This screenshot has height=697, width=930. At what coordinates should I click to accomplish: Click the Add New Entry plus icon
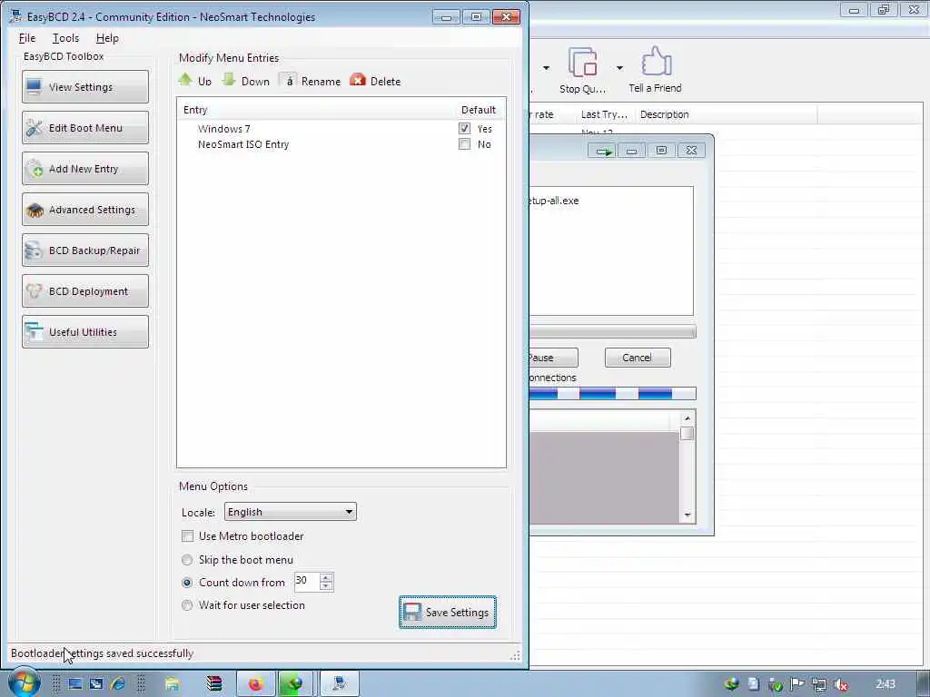(35, 168)
